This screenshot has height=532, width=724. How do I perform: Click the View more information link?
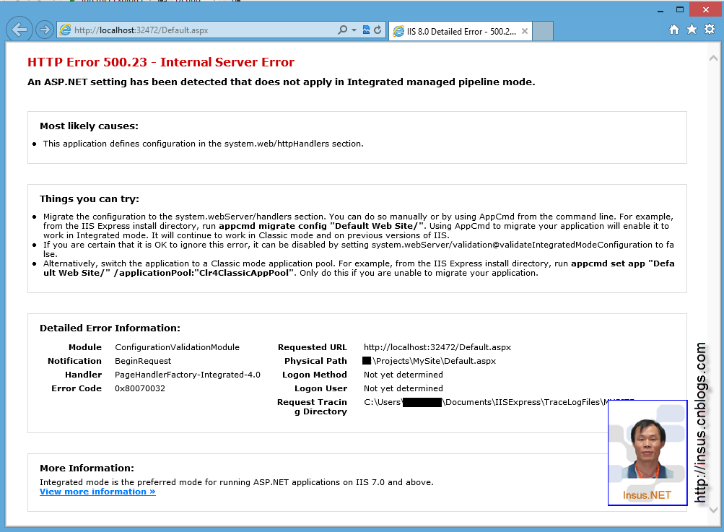[97, 492]
